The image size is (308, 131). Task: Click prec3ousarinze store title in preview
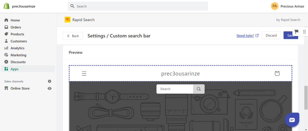click(180, 74)
